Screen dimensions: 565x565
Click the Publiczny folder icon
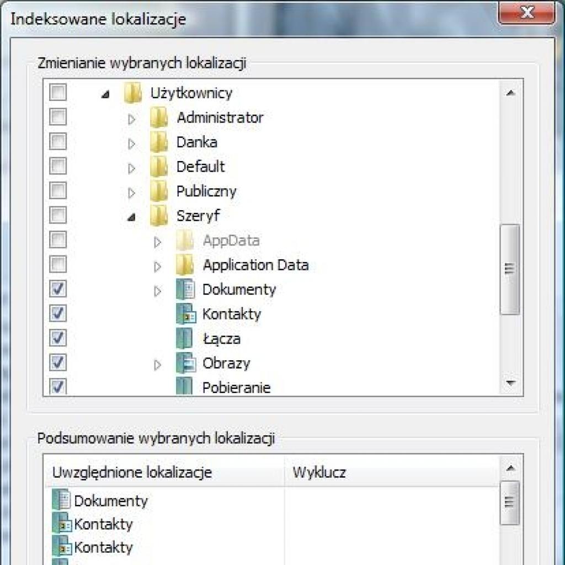pyautogui.click(x=159, y=191)
